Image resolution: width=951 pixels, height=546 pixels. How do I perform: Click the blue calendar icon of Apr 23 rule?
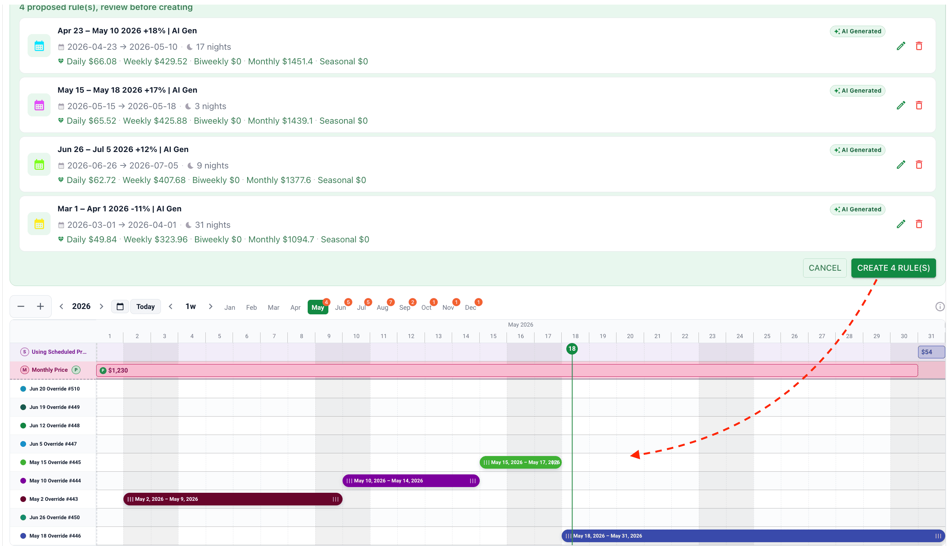[x=39, y=46]
